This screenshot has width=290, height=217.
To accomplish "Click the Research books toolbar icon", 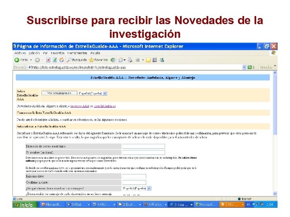I will [155, 60].
